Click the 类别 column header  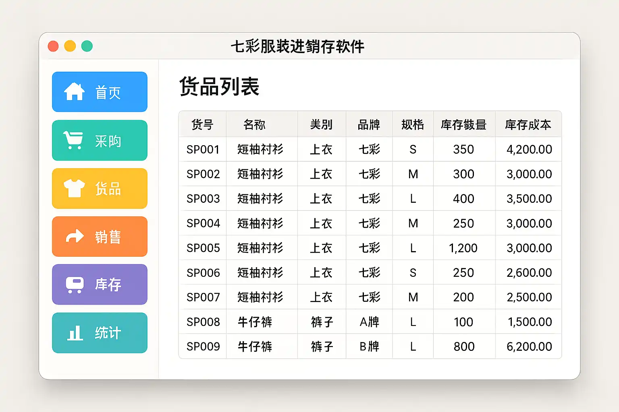click(x=321, y=125)
